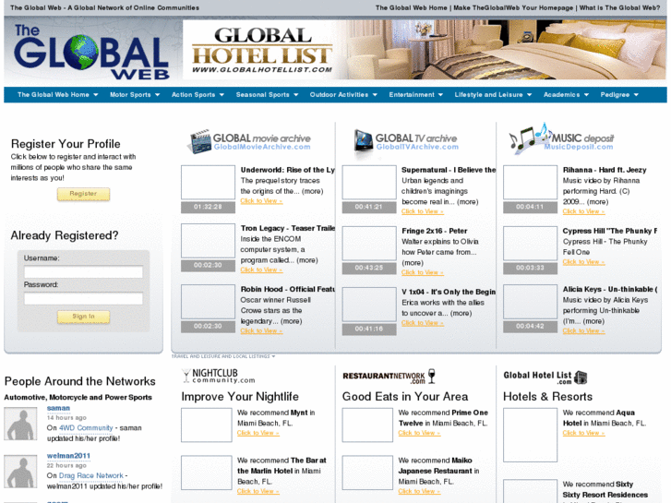Open The Global Web Home menu
The height and width of the screenshot is (503, 671).
coord(53,95)
